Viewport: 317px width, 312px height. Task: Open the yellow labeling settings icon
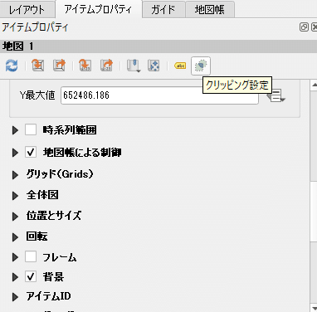click(x=180, y=66)
